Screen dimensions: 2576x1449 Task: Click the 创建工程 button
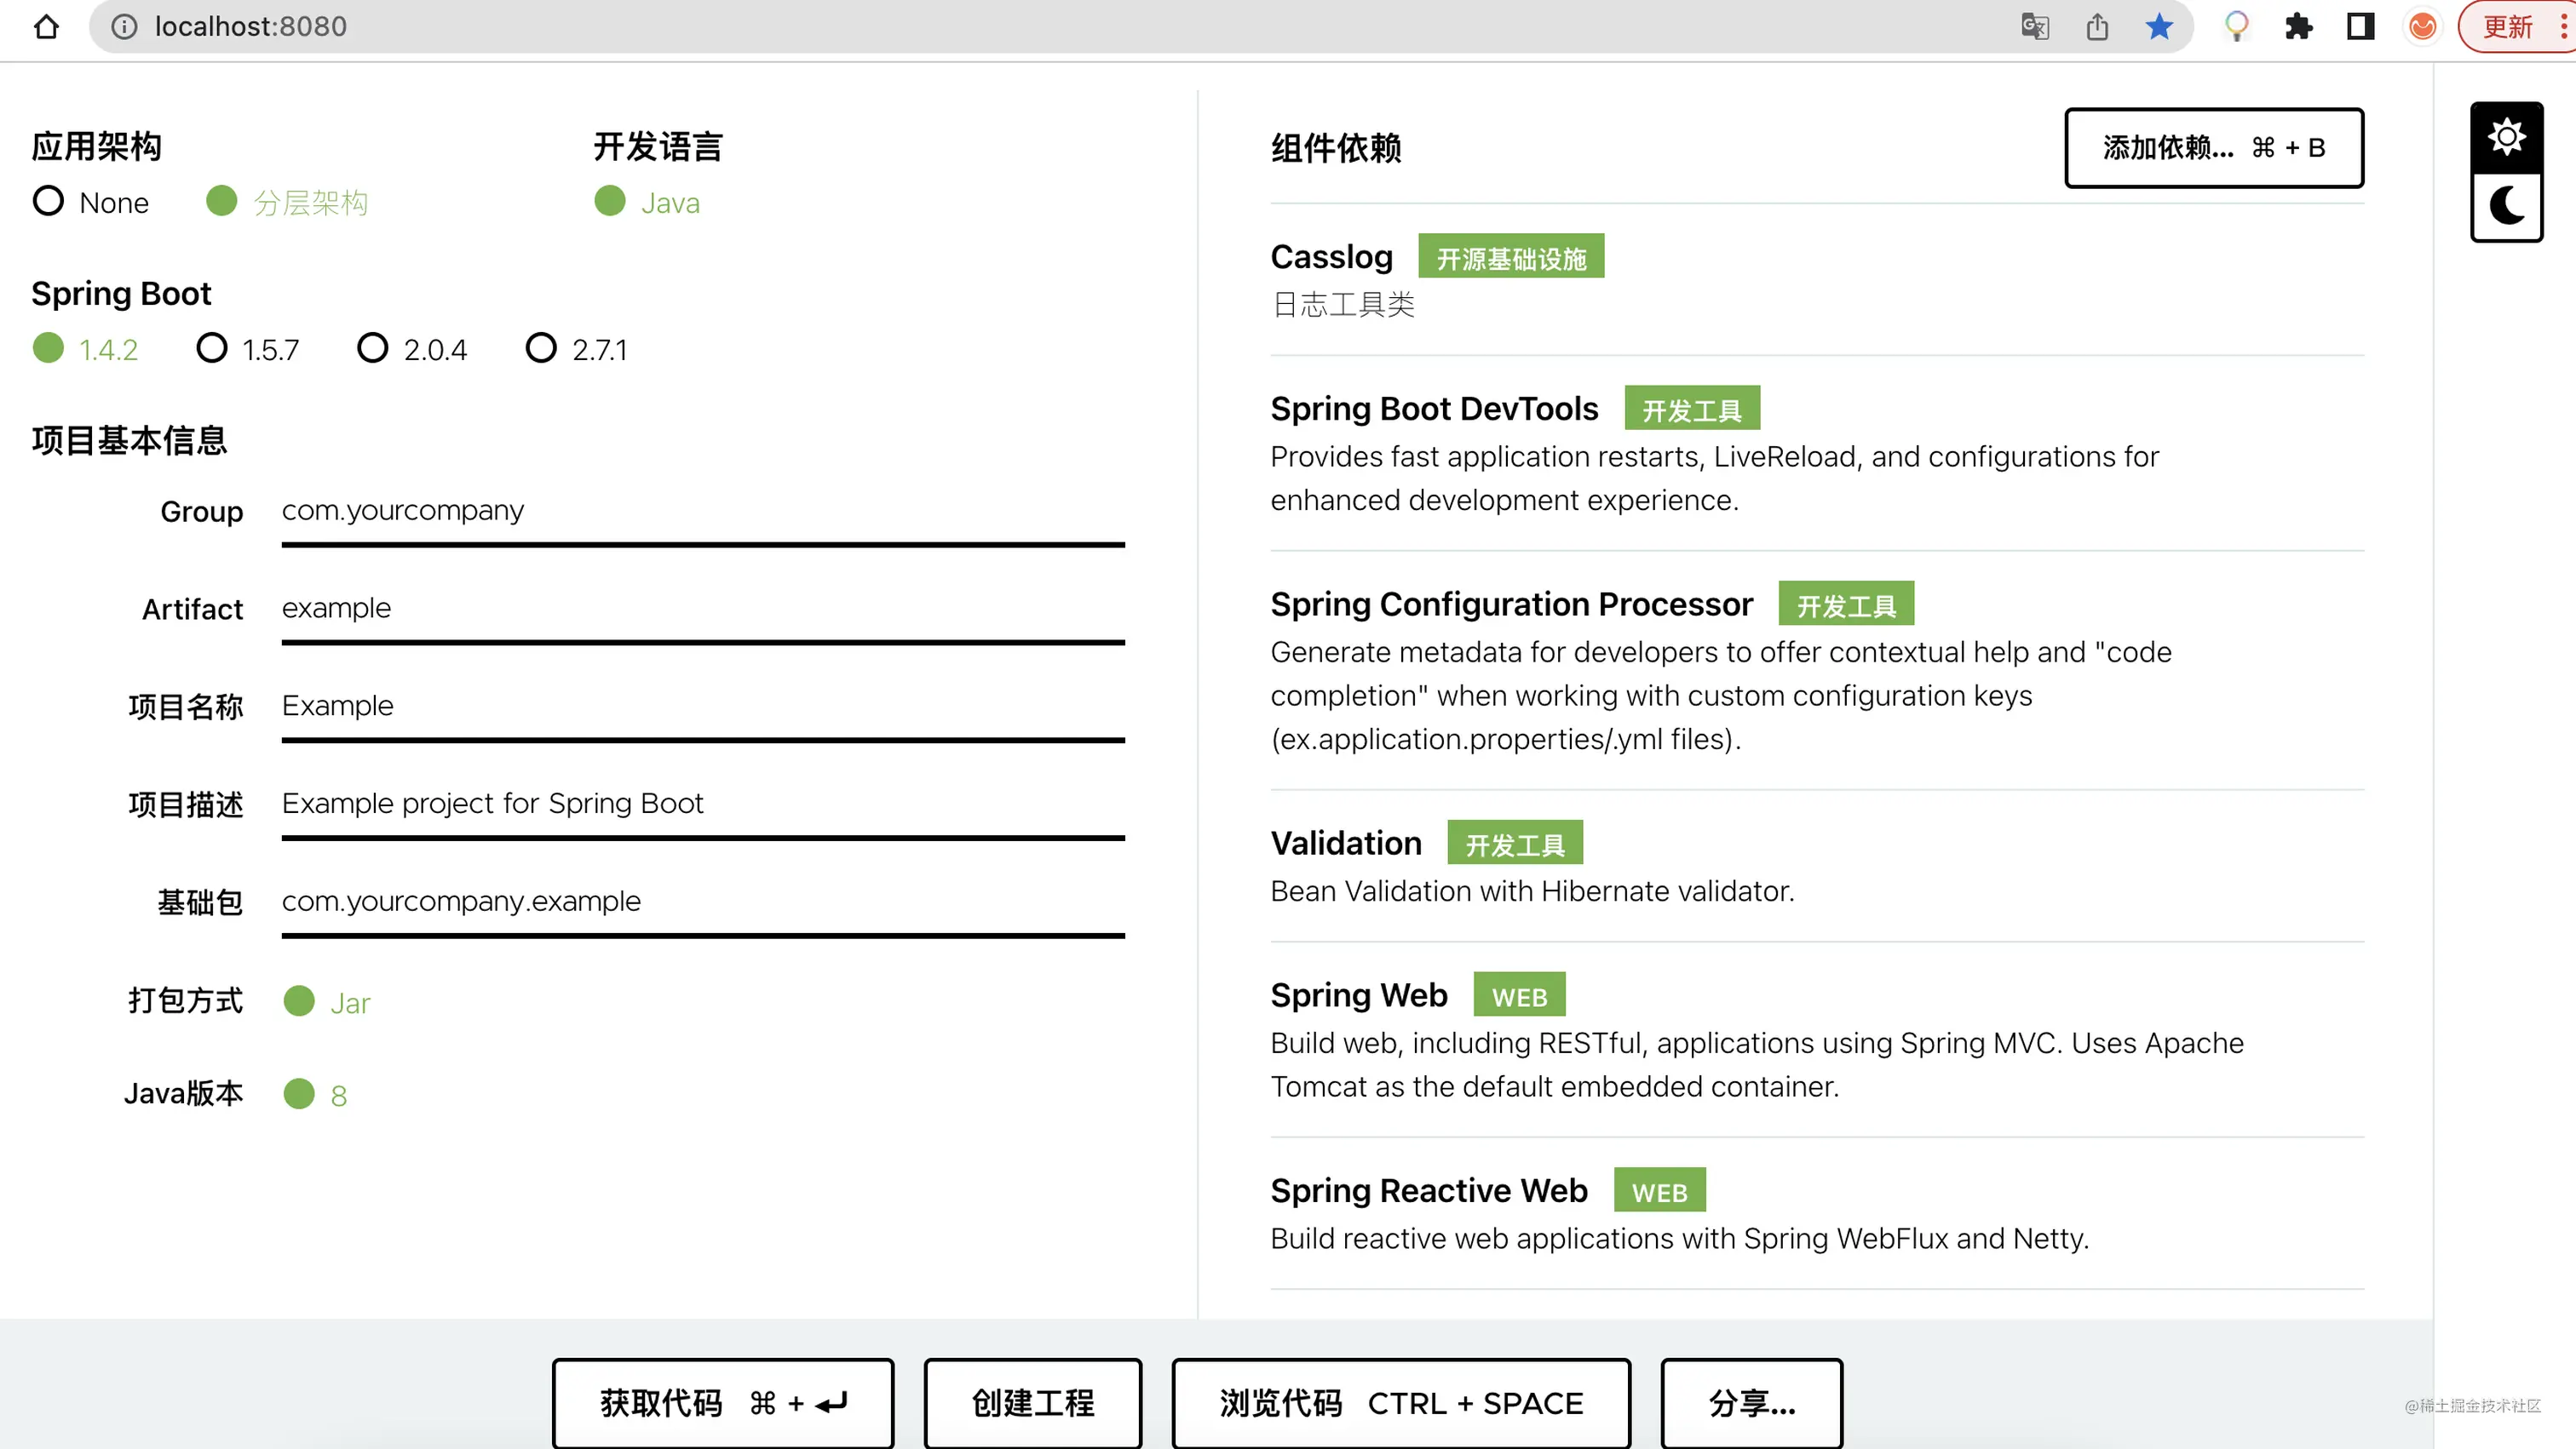click(1032, 1403)
